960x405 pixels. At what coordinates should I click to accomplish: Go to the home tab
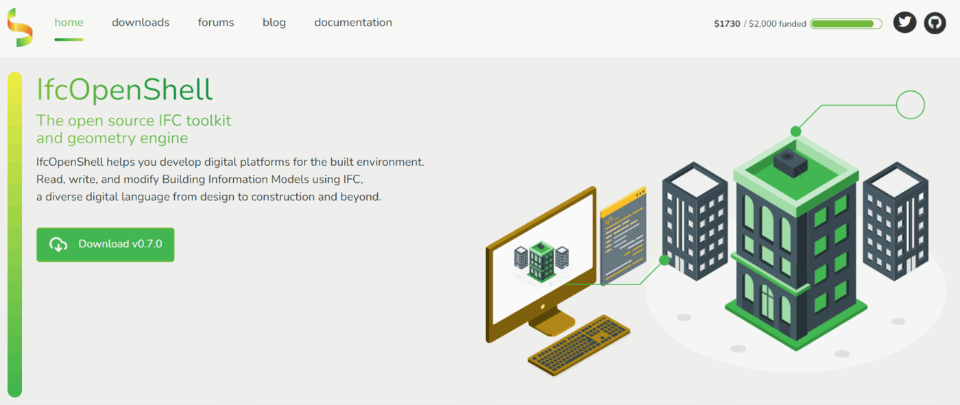click(69, 23)
